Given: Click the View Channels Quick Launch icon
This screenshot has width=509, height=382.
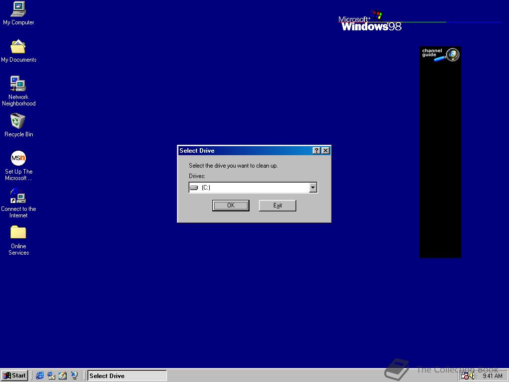Looking at the screenshot, I should 75,376.
